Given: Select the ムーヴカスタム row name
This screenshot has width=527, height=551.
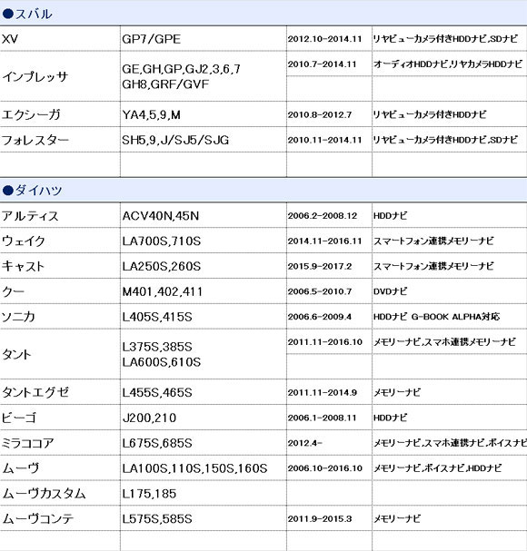Looking at the screenshot, I should [44, 494].
